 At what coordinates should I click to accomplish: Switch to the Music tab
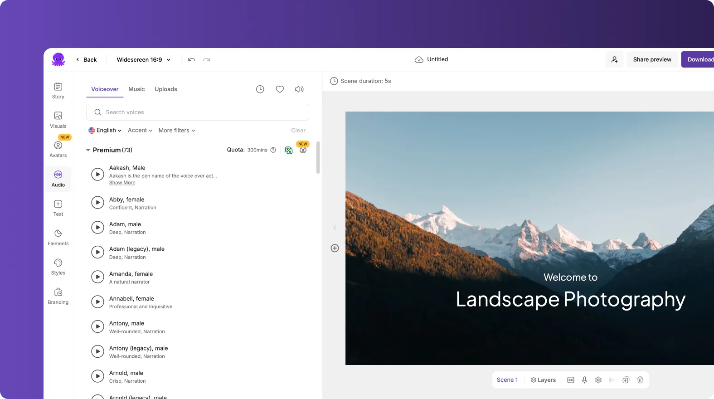click(x=136, y=89)
